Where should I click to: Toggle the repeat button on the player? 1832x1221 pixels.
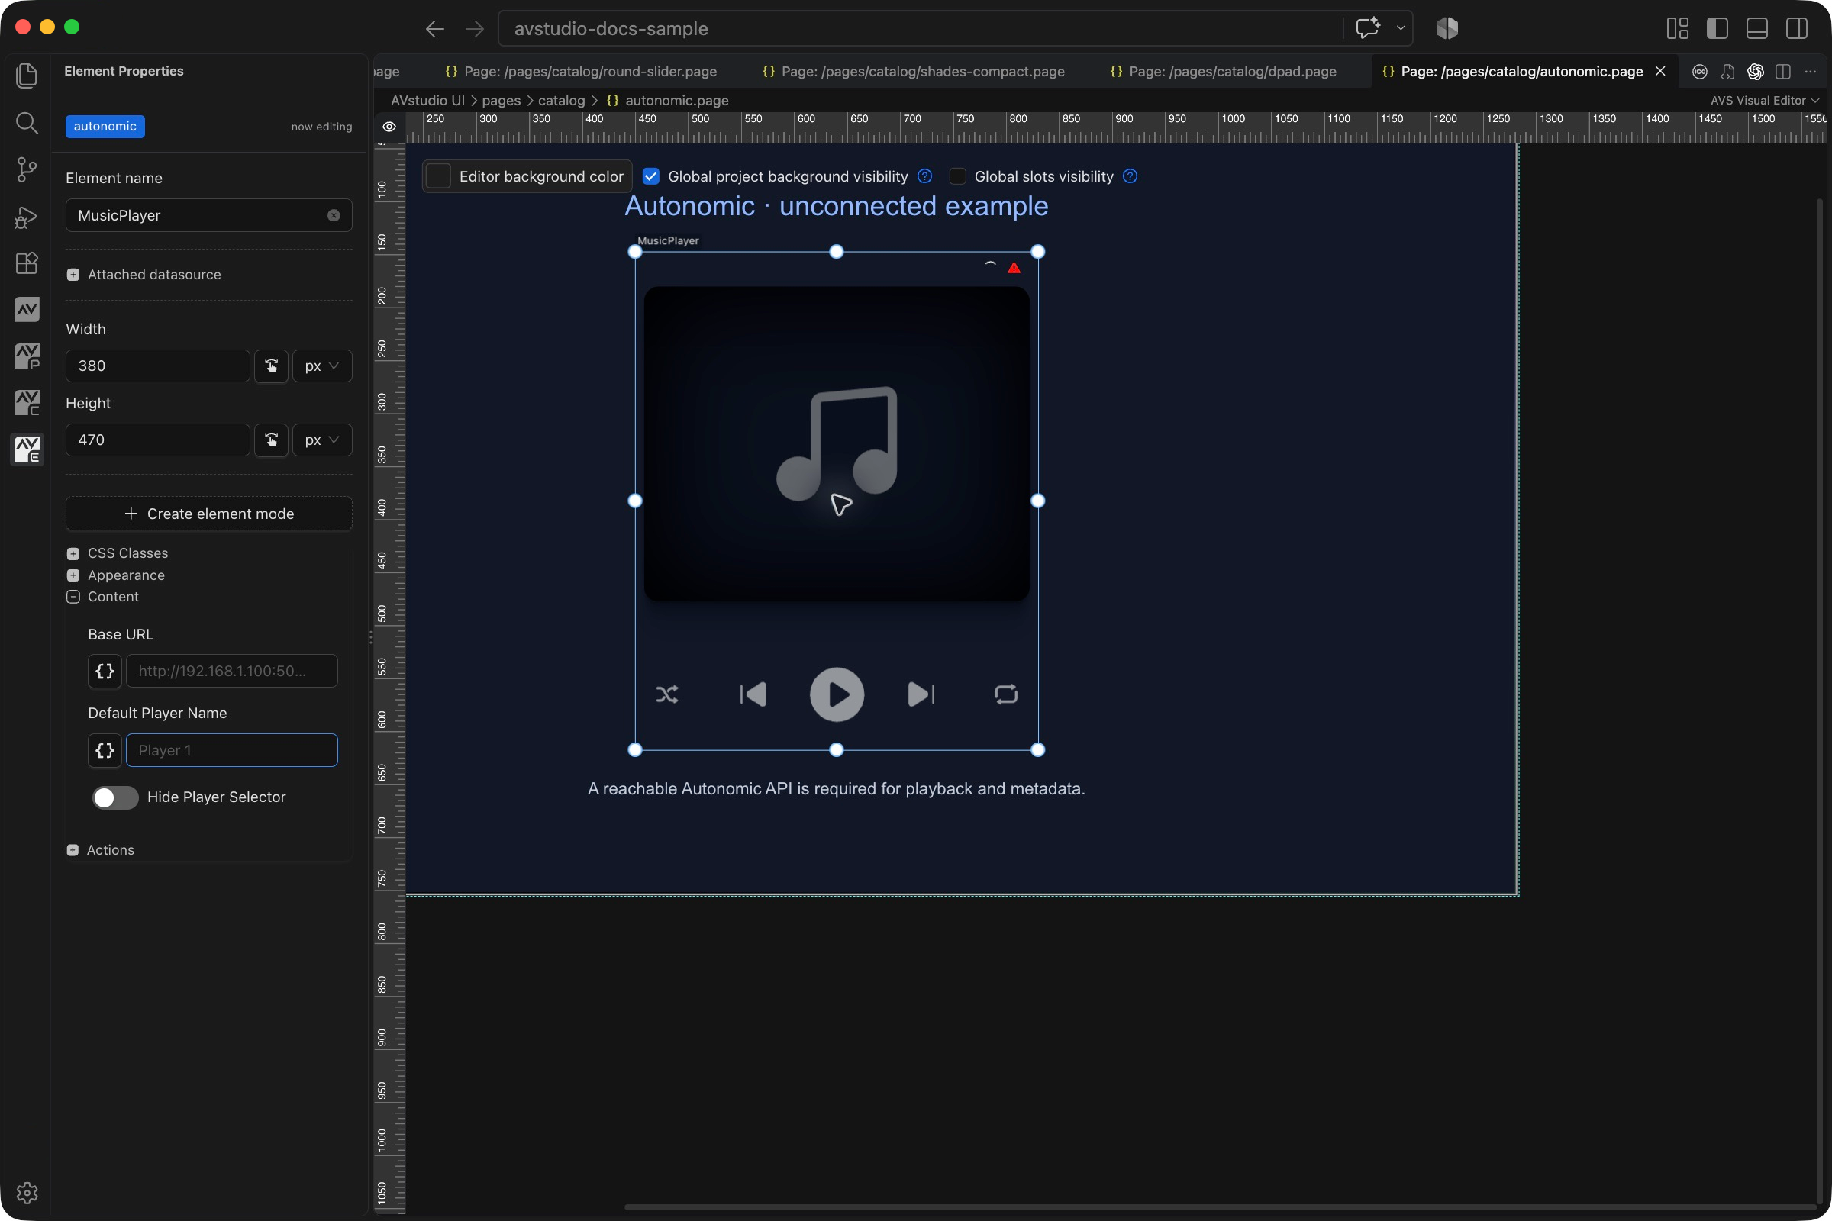pyautogui.click(x=1006, y=694)
